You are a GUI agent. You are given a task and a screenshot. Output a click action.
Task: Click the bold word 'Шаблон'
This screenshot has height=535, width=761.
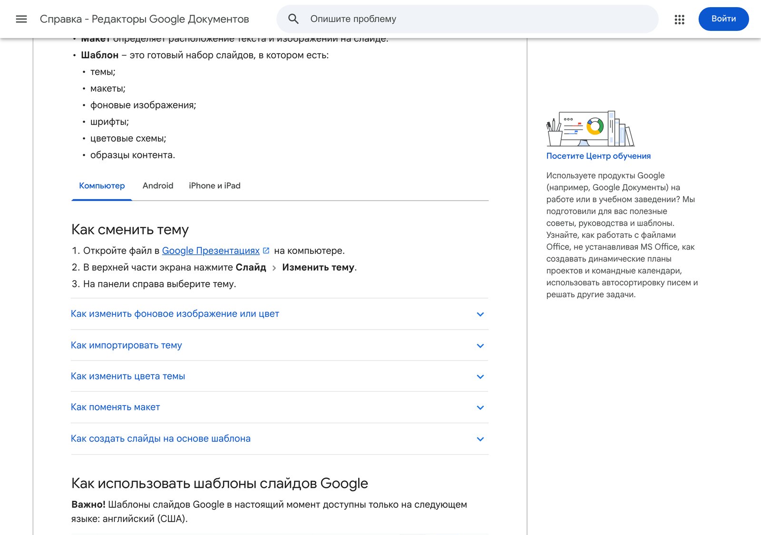pyautogui.click(x=99, y=55)
